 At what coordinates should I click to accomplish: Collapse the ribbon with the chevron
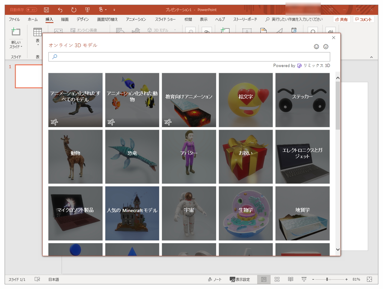[371, 57]
